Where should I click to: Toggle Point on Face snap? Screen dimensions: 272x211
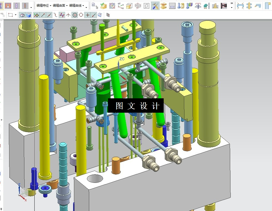(x=100, y=15)
